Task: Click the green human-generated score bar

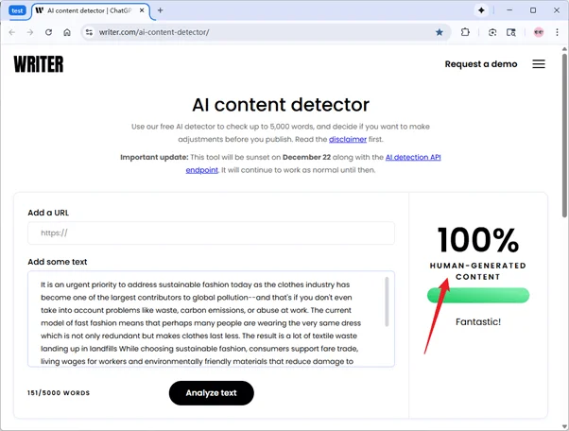Action: (477, 296)
